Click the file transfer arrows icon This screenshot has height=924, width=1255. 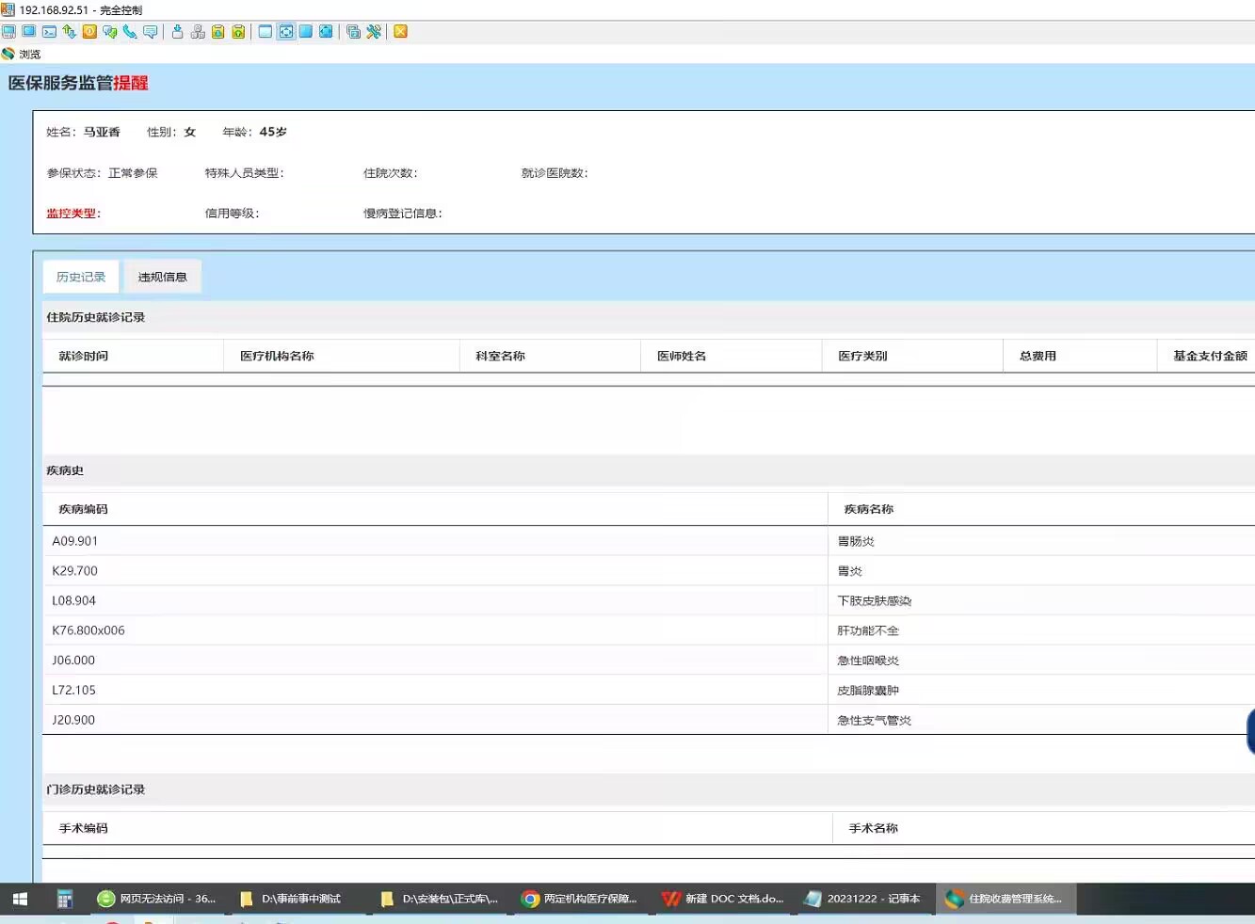tap(69, 32)
